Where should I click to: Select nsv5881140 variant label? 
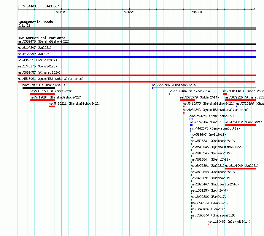pyautogui.click(x=244, y=91)
